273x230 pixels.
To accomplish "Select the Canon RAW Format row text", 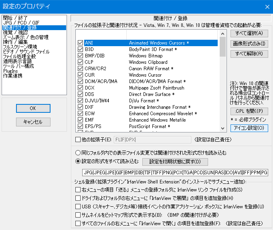I will pyautogui.click(x=151, y=69).
